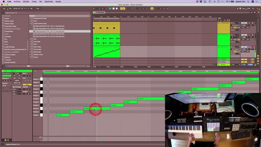
Task: Click the Link button at top left
Action: pos(4,9)
